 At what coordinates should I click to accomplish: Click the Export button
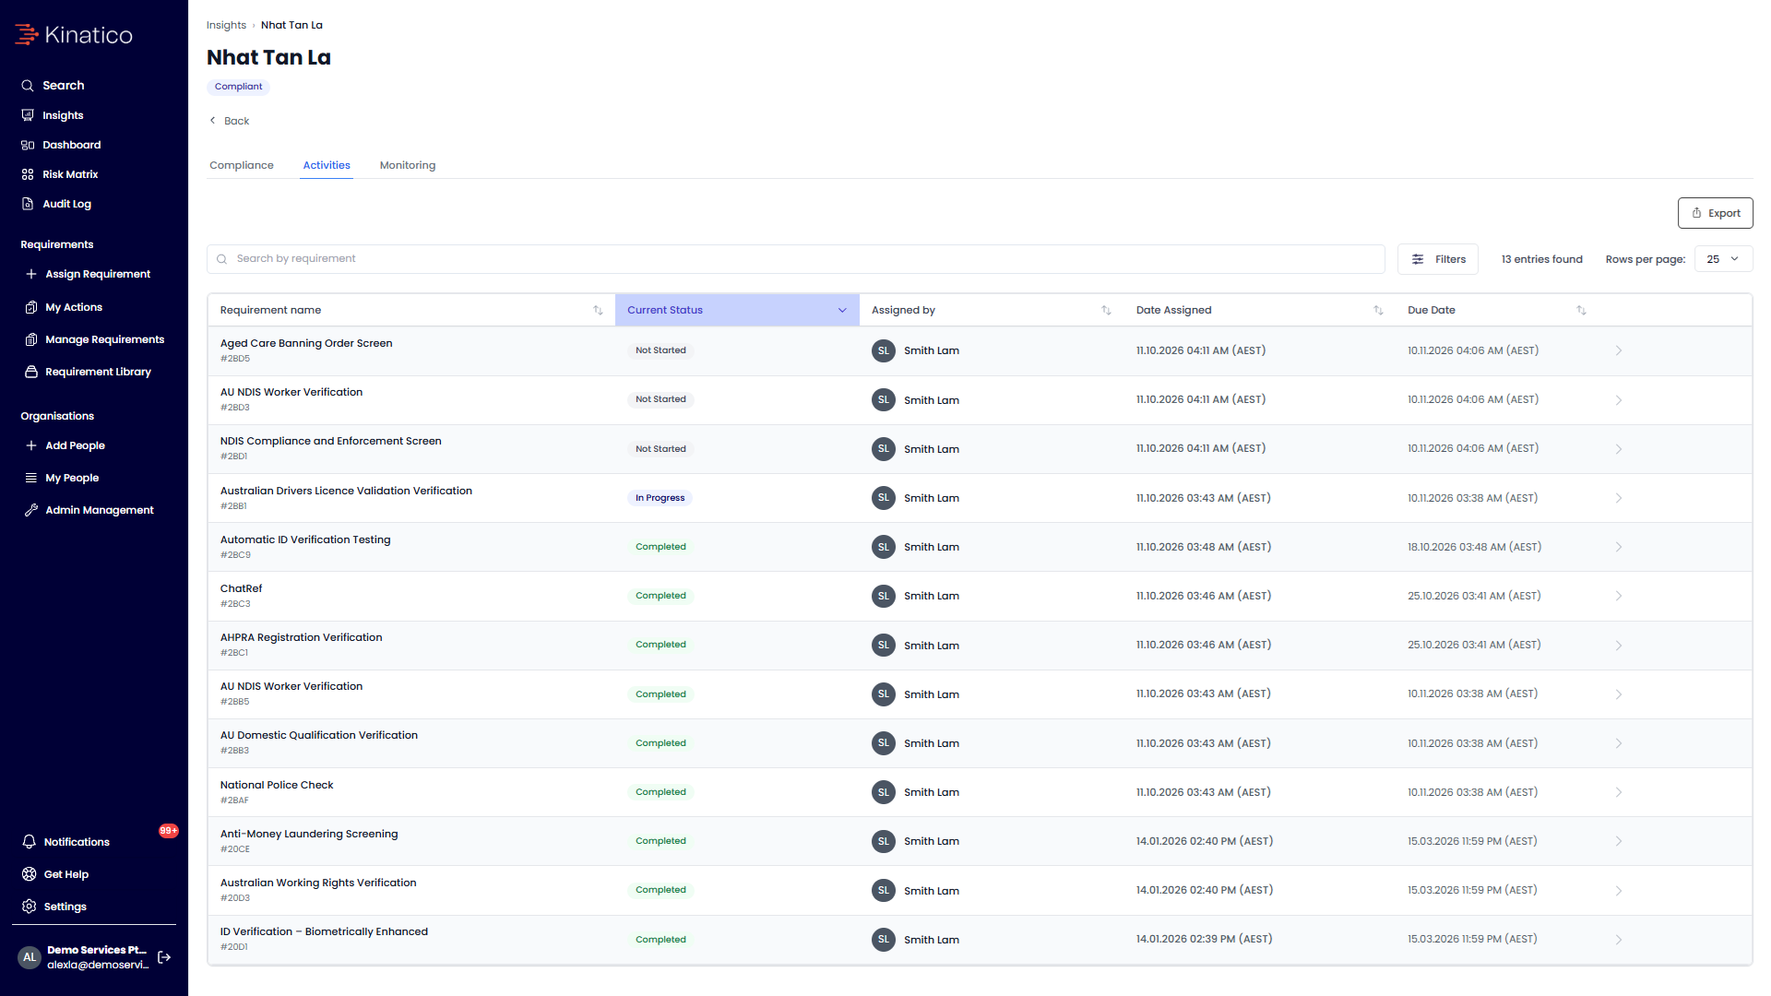point(1715,213)
